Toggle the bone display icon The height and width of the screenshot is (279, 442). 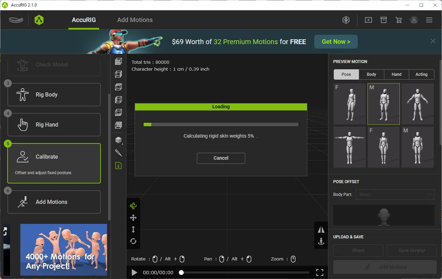point(118,152)
